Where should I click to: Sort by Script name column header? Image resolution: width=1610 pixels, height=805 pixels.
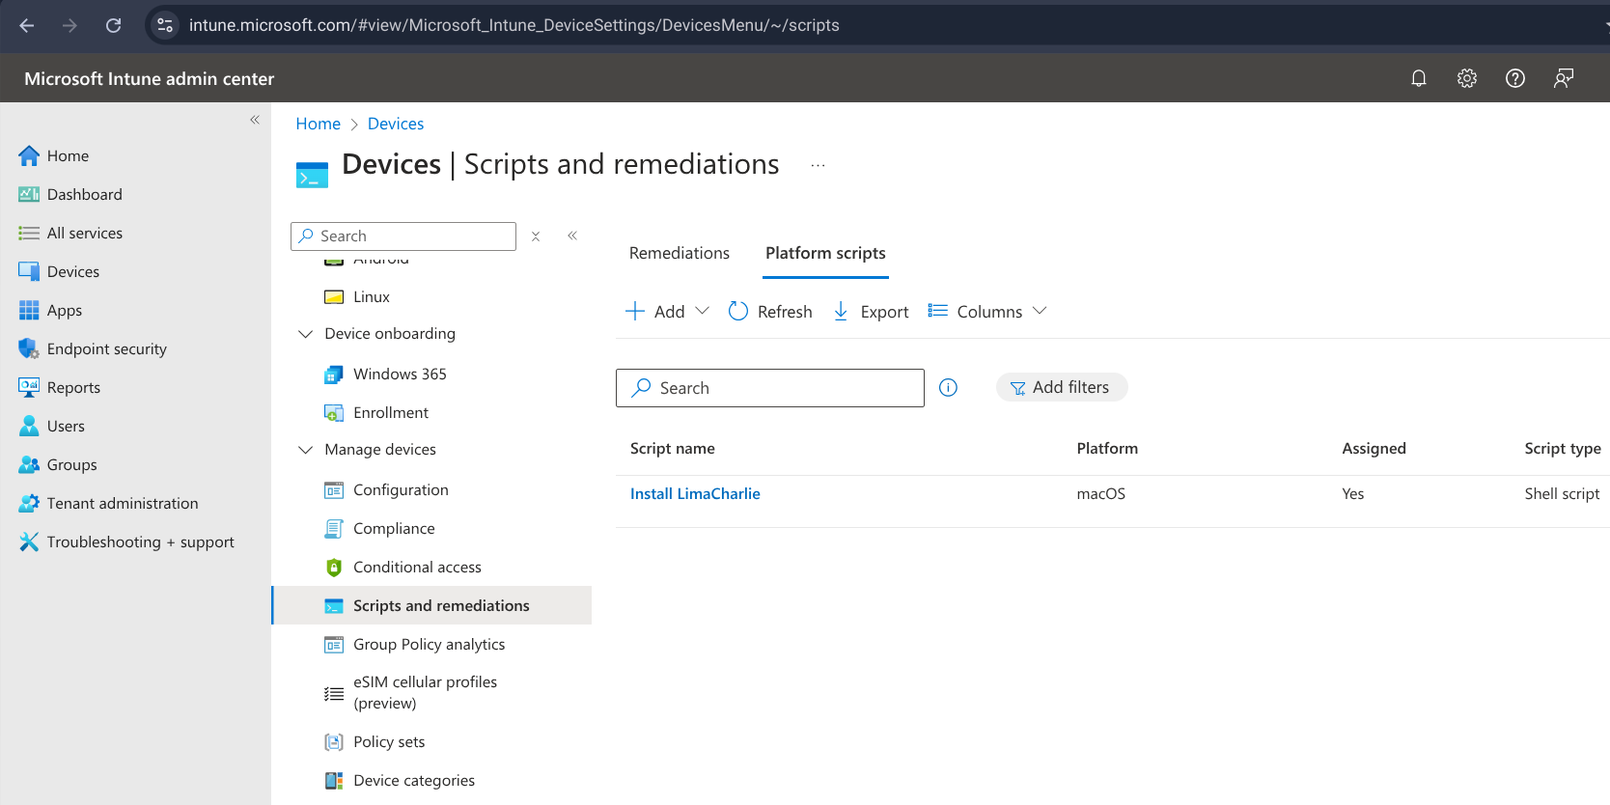point(673,448)
